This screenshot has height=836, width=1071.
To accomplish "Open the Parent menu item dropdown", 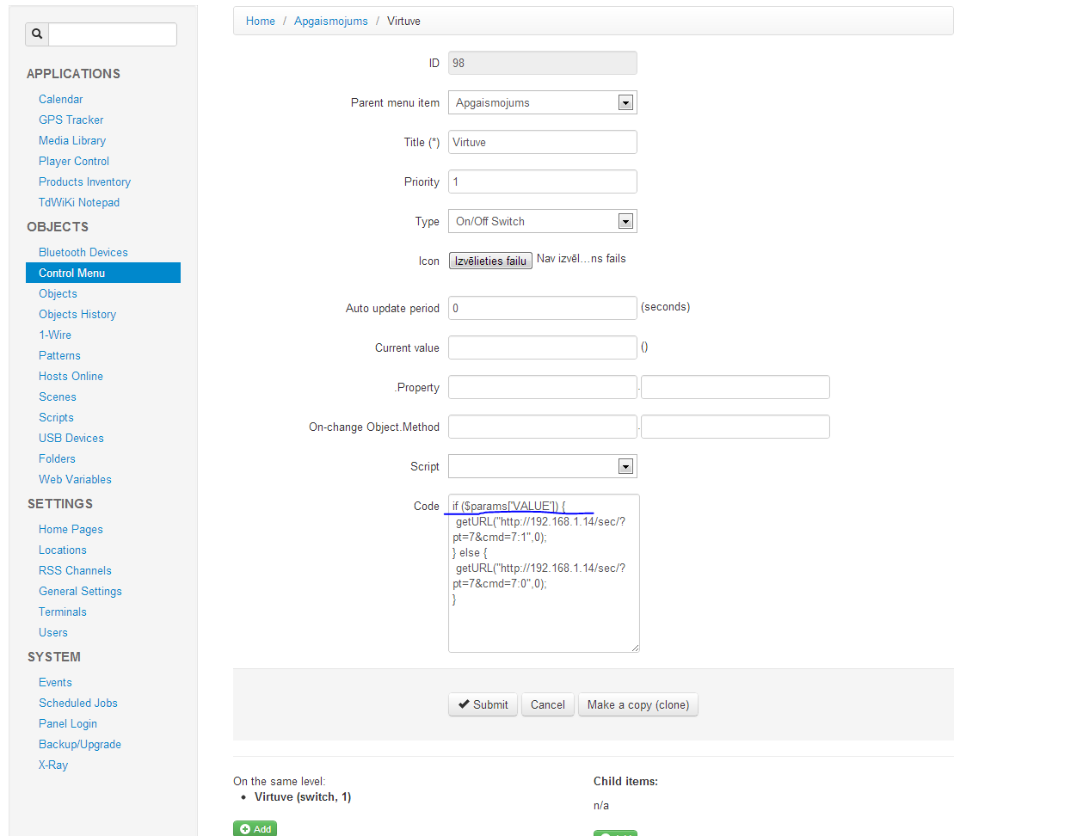I will (x=542, y=103).
